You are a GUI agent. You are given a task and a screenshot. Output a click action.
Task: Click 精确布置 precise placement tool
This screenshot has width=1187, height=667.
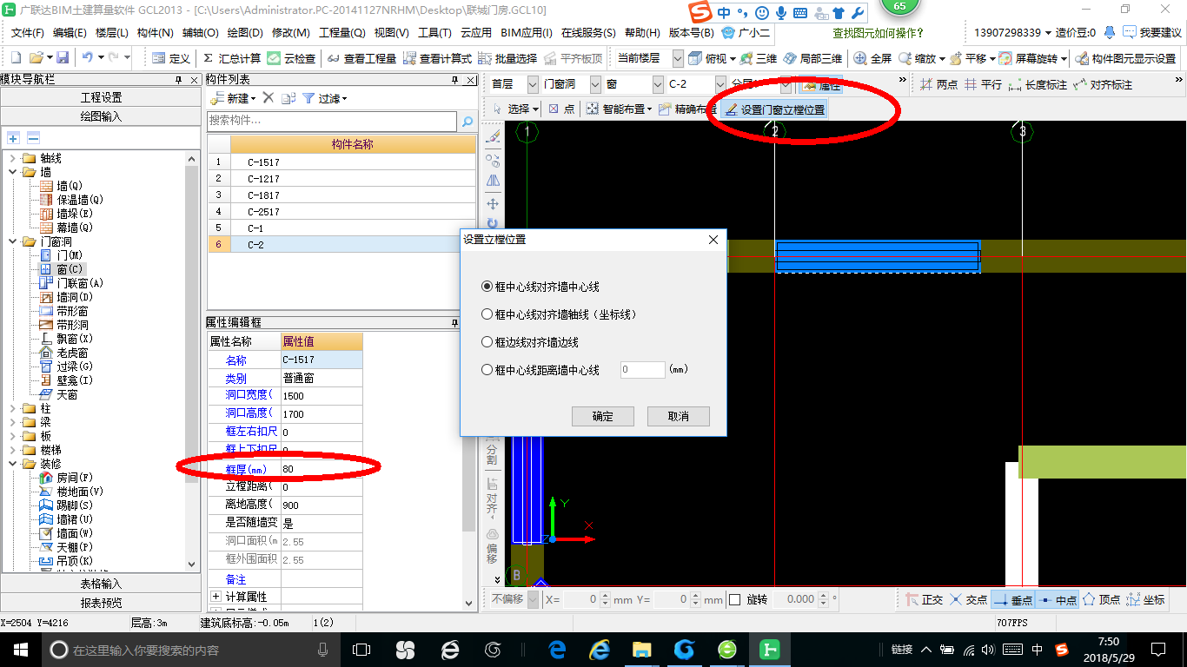[687, 109]
